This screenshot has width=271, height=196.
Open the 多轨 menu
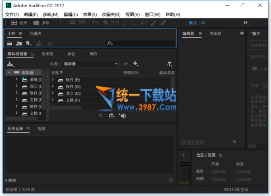tap(51, 14)
